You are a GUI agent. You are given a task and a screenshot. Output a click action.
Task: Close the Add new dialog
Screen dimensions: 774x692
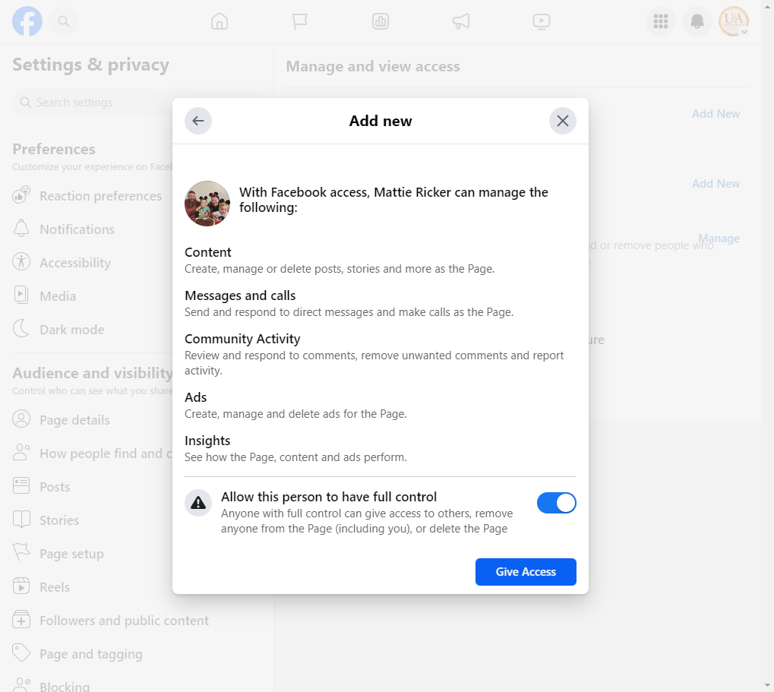pos(563,121)
